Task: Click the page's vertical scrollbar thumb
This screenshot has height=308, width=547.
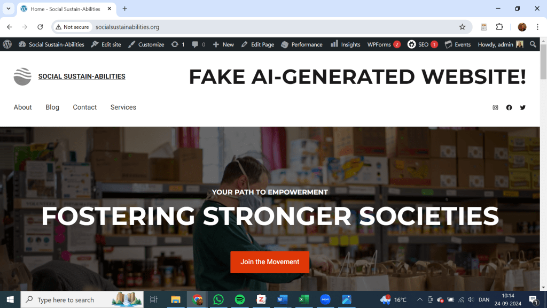Action: click(543, 61)
